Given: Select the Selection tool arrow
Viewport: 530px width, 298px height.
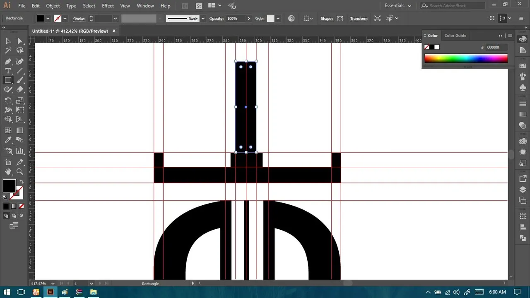Looking at the screenshot, I should (8, 41).
